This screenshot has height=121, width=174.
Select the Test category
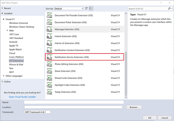[11, 68]
